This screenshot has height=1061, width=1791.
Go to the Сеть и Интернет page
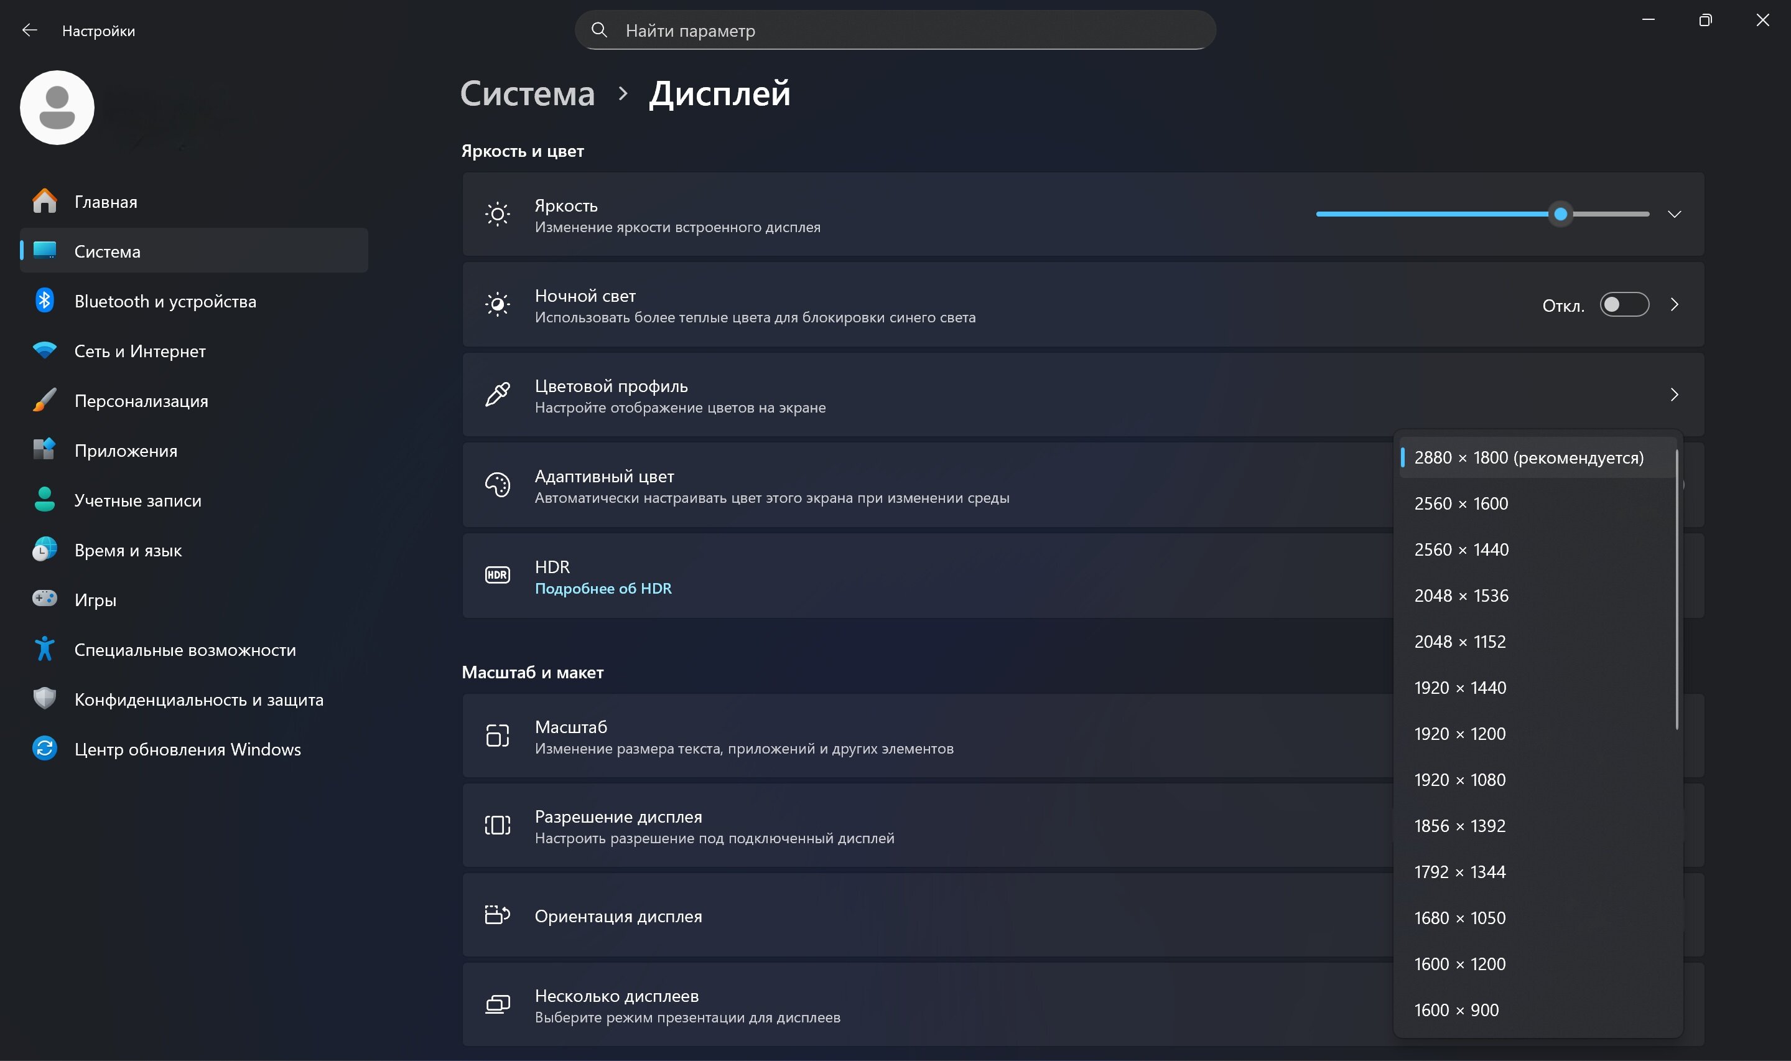139,351
